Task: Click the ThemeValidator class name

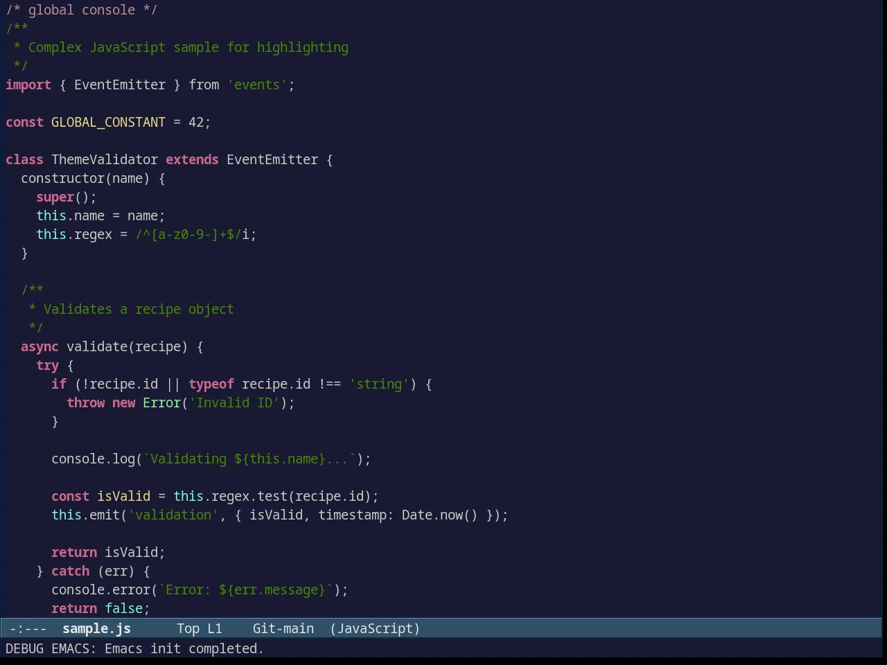Action: 105,159
